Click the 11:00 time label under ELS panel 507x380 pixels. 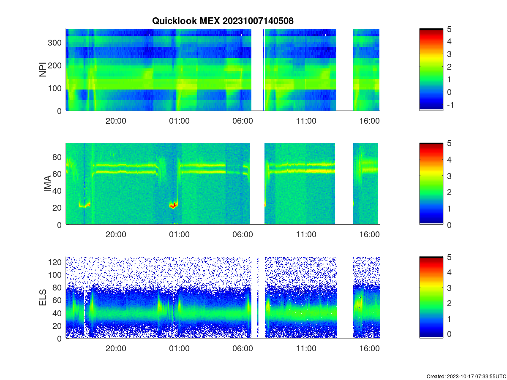(306, 348)
